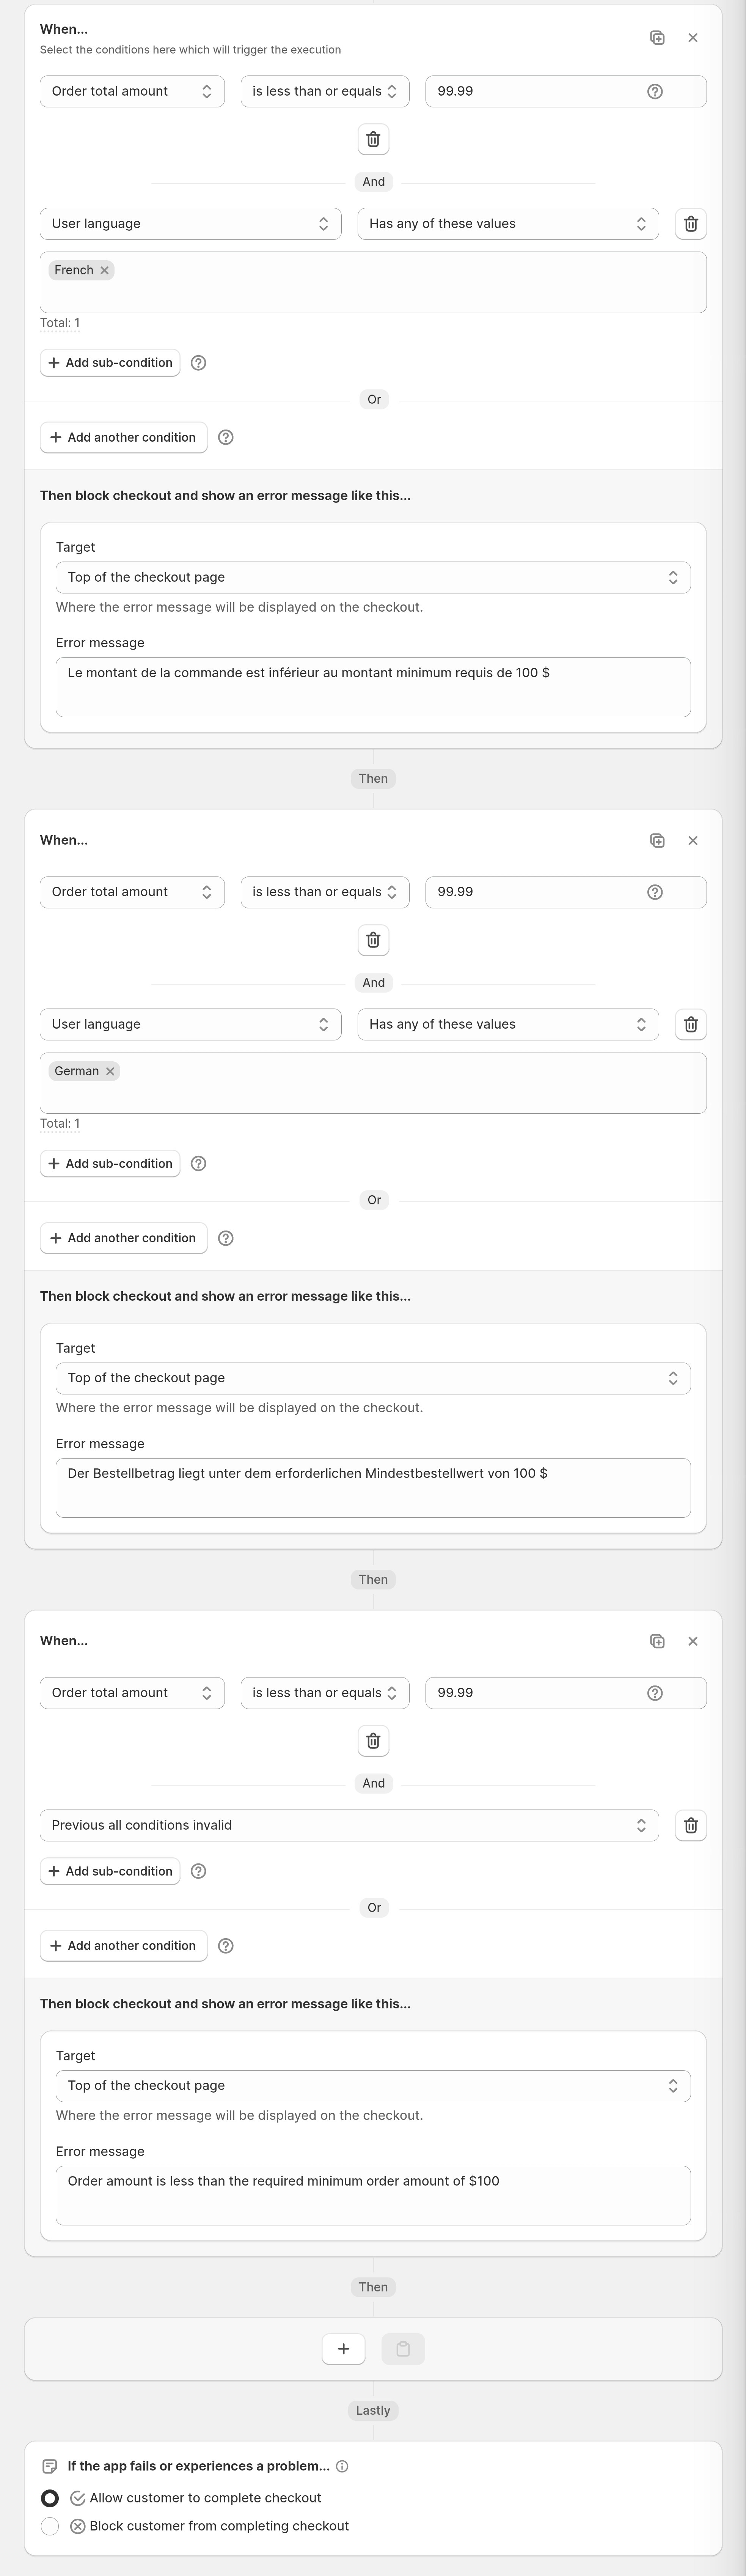Focus the 99.99 amount field in French block
The width and height of the screenshot is (746, 2576).
tap(566, 91)
